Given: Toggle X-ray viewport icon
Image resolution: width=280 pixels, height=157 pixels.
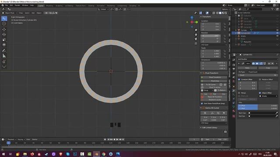Looking at the screenshot, I should click(214, 13).
